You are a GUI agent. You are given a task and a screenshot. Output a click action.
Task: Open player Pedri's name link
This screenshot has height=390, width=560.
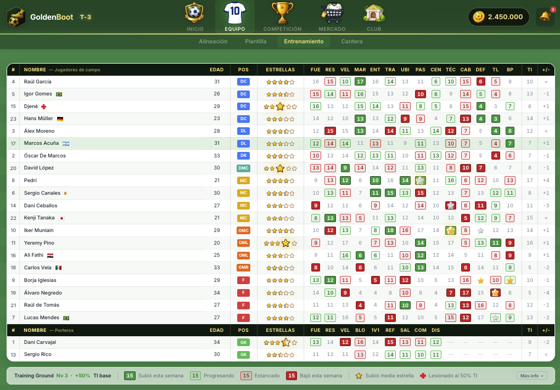(x=30, y=180)
